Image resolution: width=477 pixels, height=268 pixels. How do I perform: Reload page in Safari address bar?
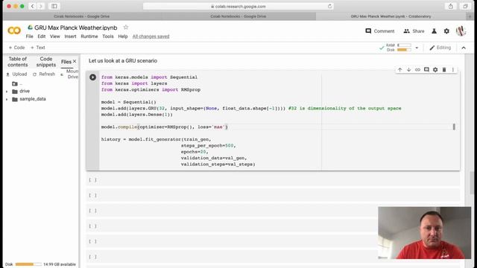[329, 6]
